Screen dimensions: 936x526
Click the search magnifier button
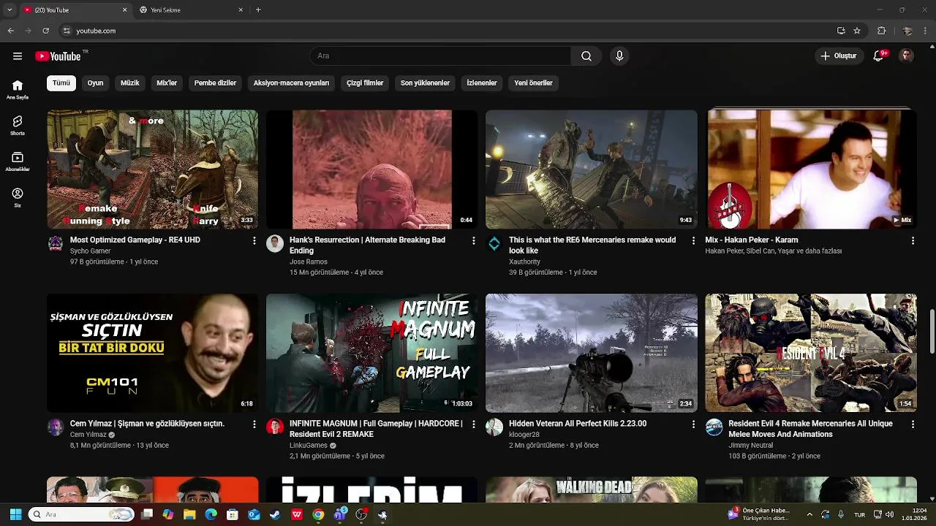pyautogui.click(x=586, y=56)
